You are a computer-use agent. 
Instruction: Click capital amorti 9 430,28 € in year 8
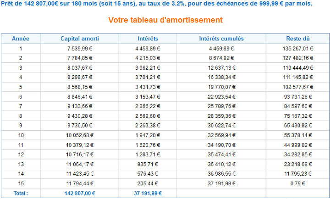click(80, 116)
